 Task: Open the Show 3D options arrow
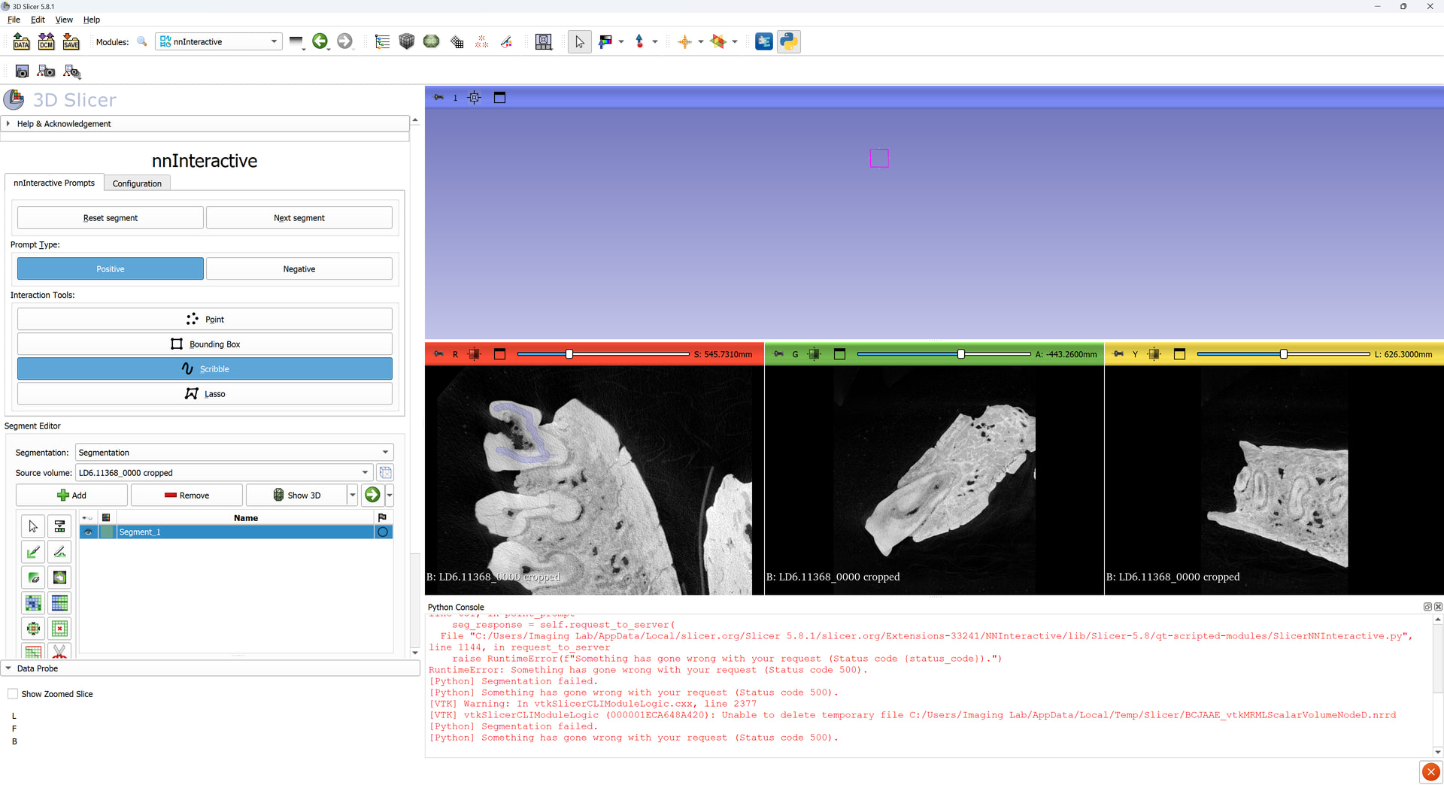pos(352,495)
